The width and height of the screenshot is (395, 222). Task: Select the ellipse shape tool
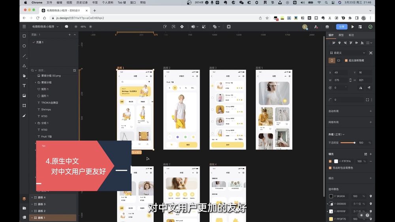[24, 46]
